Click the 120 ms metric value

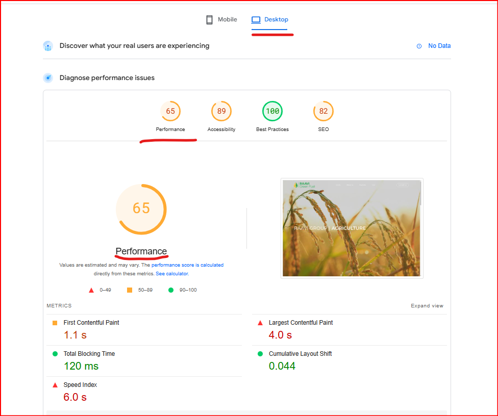coord(81,366)
